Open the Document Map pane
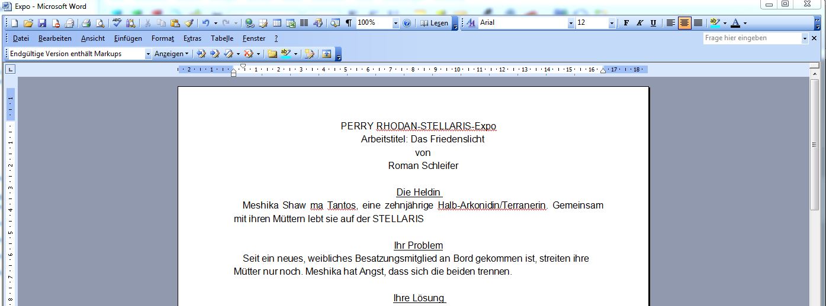The width and height of the screenshot is (826, 306). pyautogui.click(x=335, y=23)
